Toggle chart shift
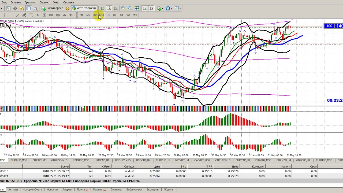The image size is (343, 193). point(151,8)
